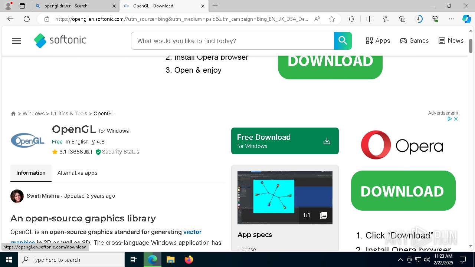Screen dimensions: 475x267
Task: Click author Swati Mishra's avatar
Action: pyautogui.click(x=17, y=196)
